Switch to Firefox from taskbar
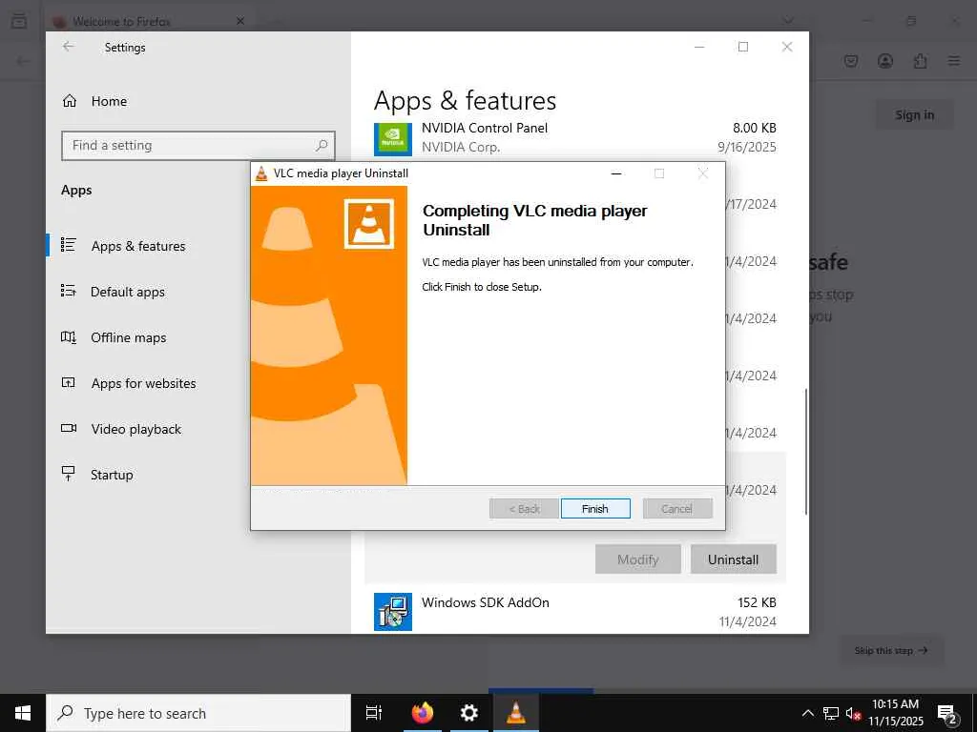This screenshot has height=732, width=977. [x=423, y=713]
